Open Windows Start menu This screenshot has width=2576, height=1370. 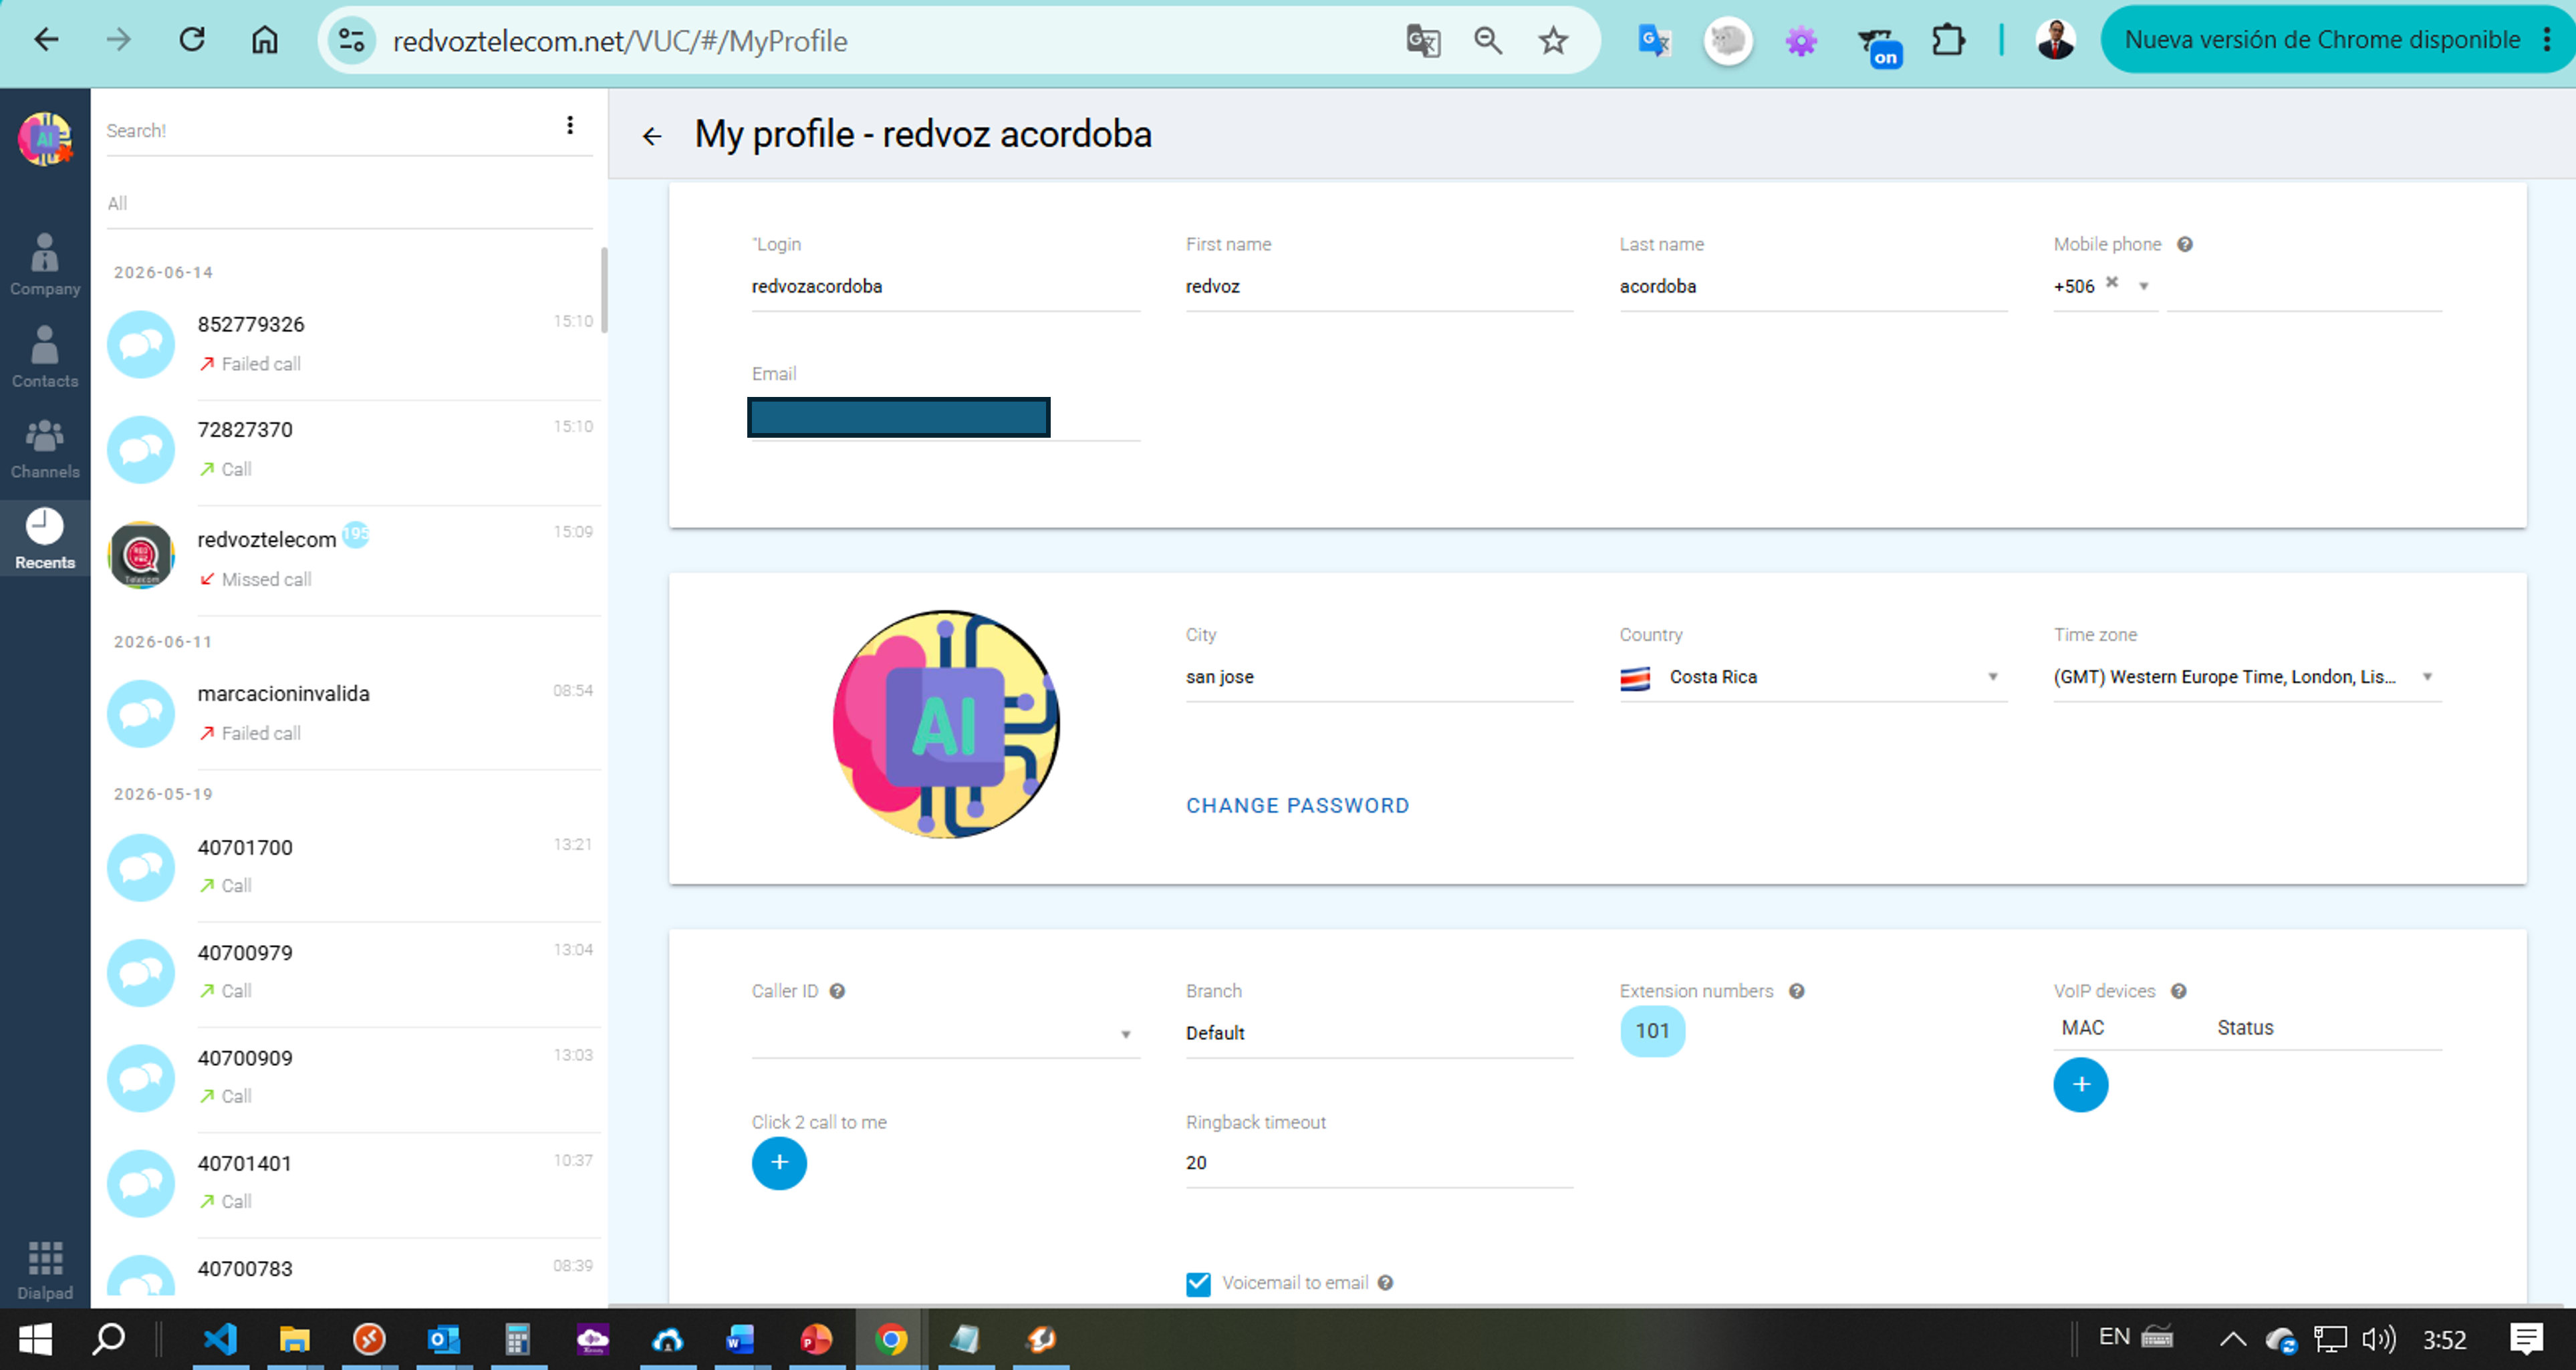(35, 1339)
